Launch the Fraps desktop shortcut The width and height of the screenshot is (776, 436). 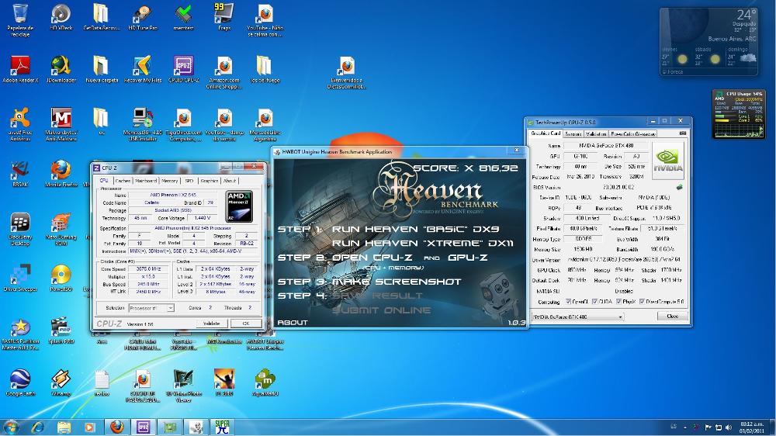coord(224,17)
